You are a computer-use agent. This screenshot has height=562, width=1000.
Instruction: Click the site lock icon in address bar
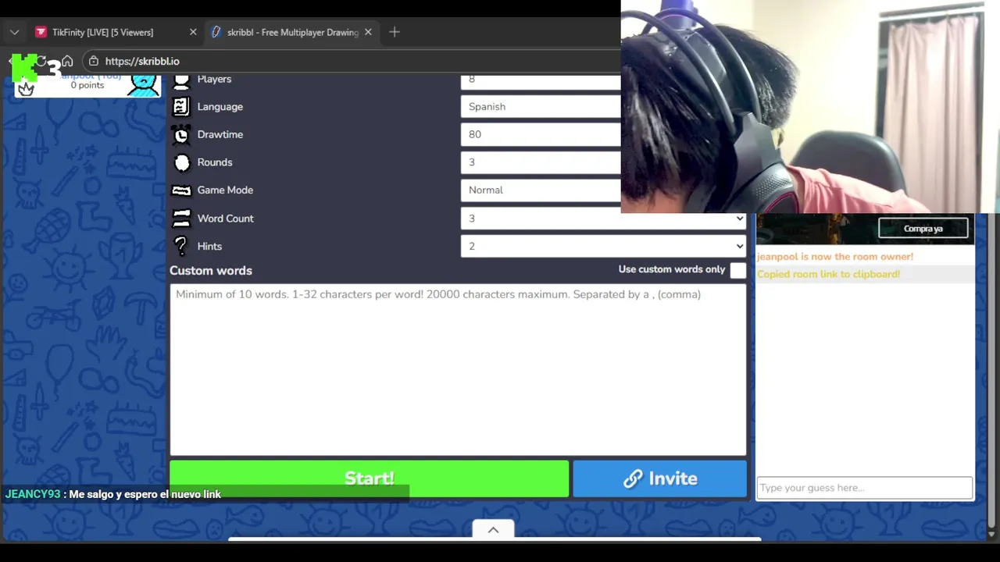(x=93, y=61)
